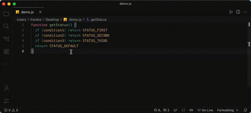
Task: Click the Desktop breadcrumb
Action: pos(52,19)
